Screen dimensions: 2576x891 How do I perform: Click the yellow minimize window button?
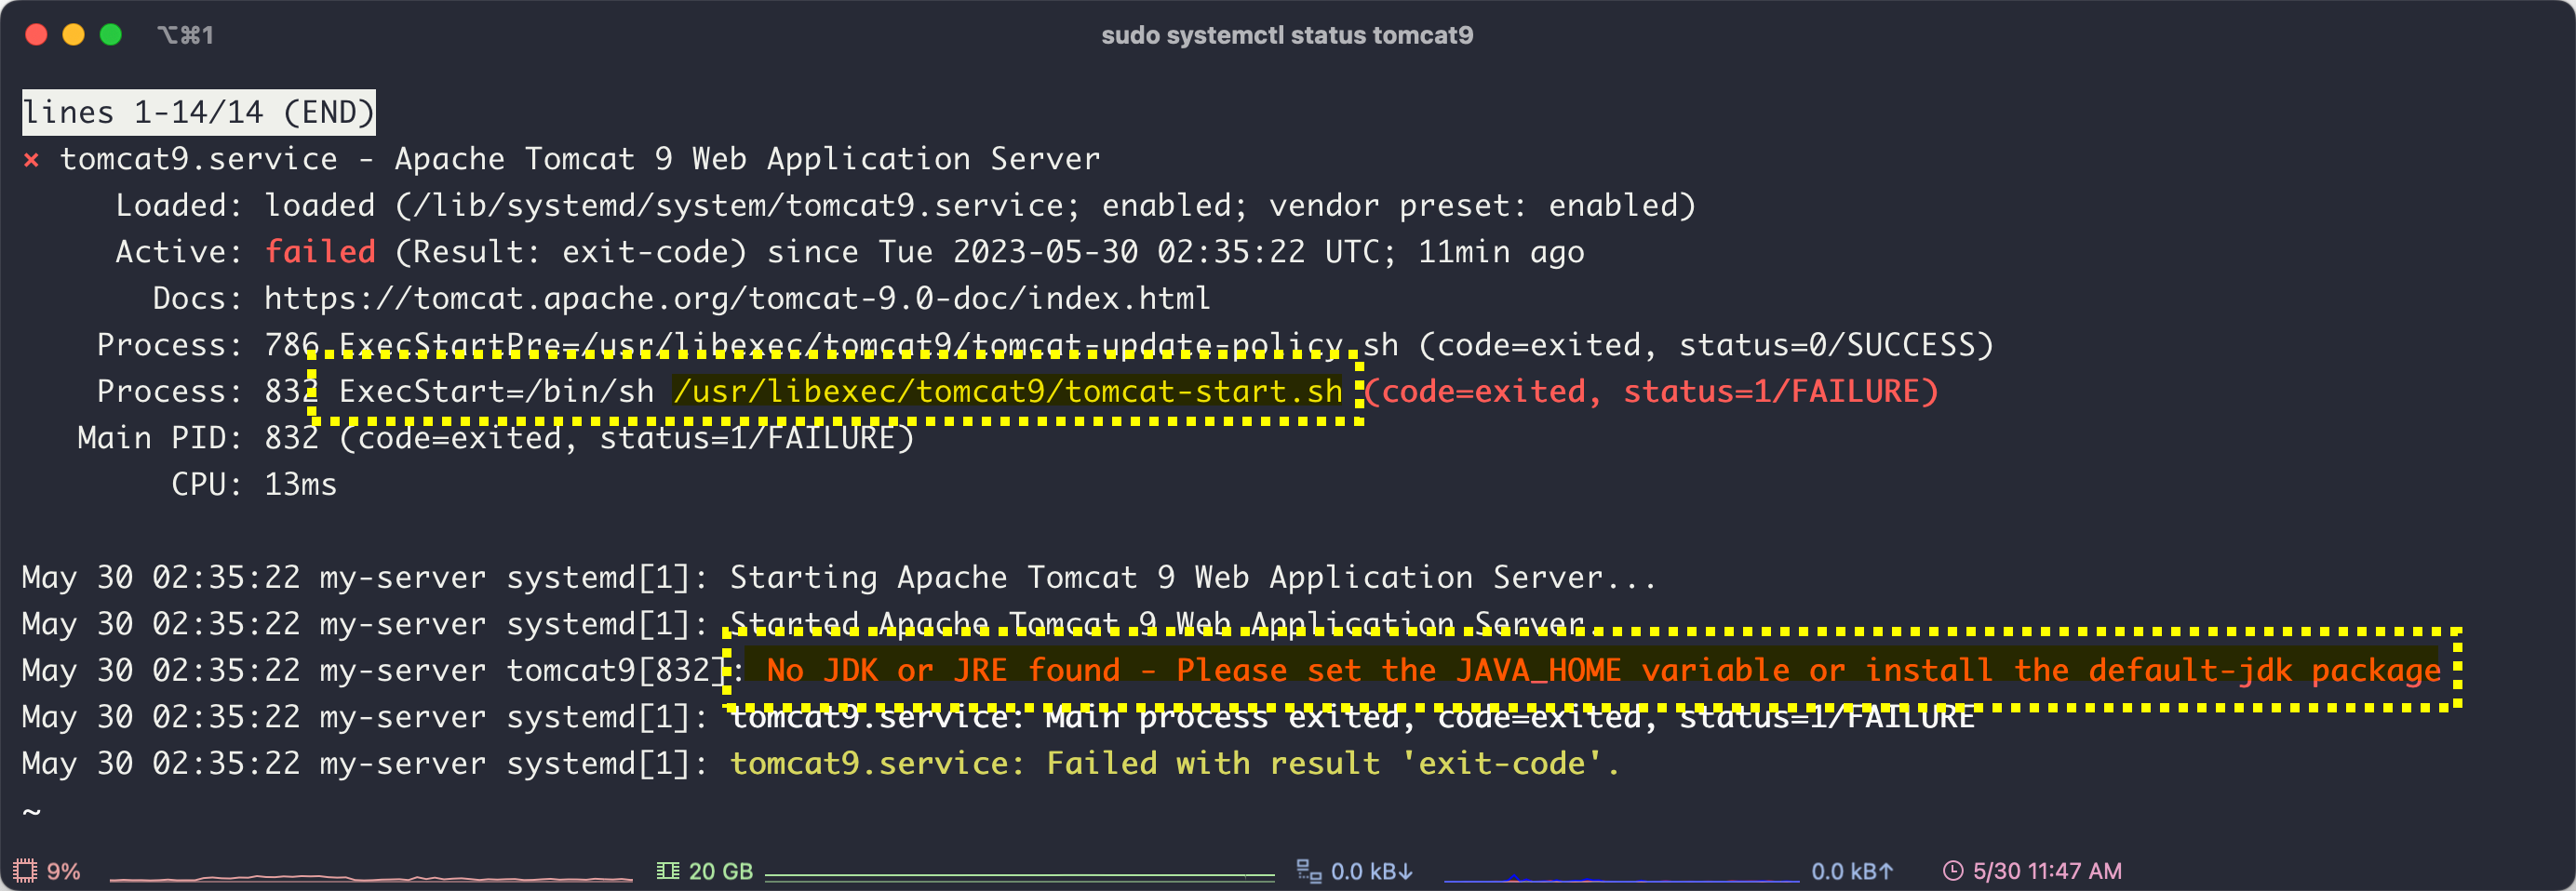(73, 35)
